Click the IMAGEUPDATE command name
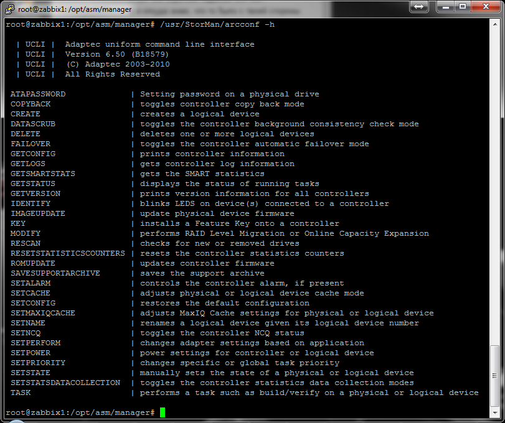Viewport: 505px width, 423px height. 38,214
